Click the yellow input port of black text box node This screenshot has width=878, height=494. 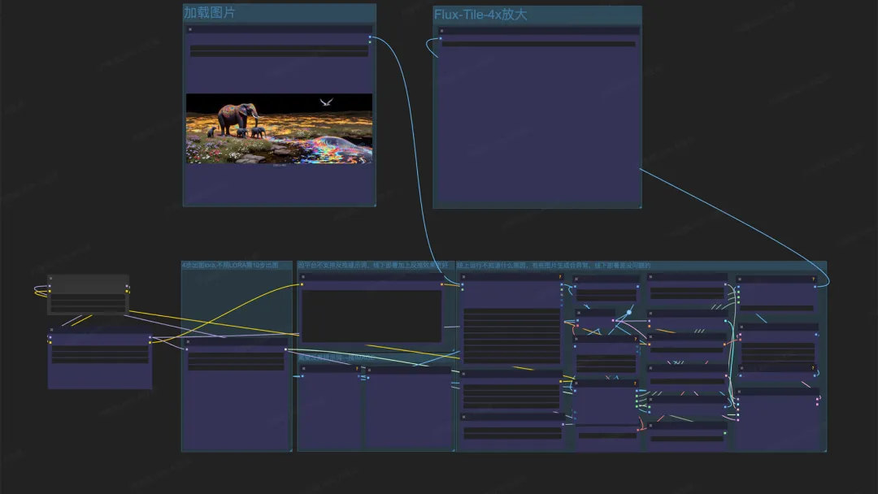[x=302, y=284]
